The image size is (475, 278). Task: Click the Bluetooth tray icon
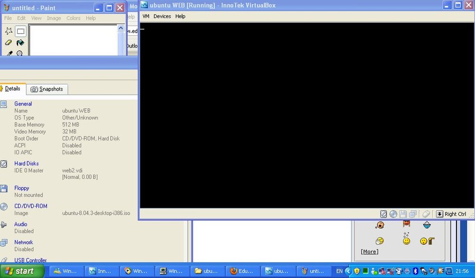pos(415,271)
